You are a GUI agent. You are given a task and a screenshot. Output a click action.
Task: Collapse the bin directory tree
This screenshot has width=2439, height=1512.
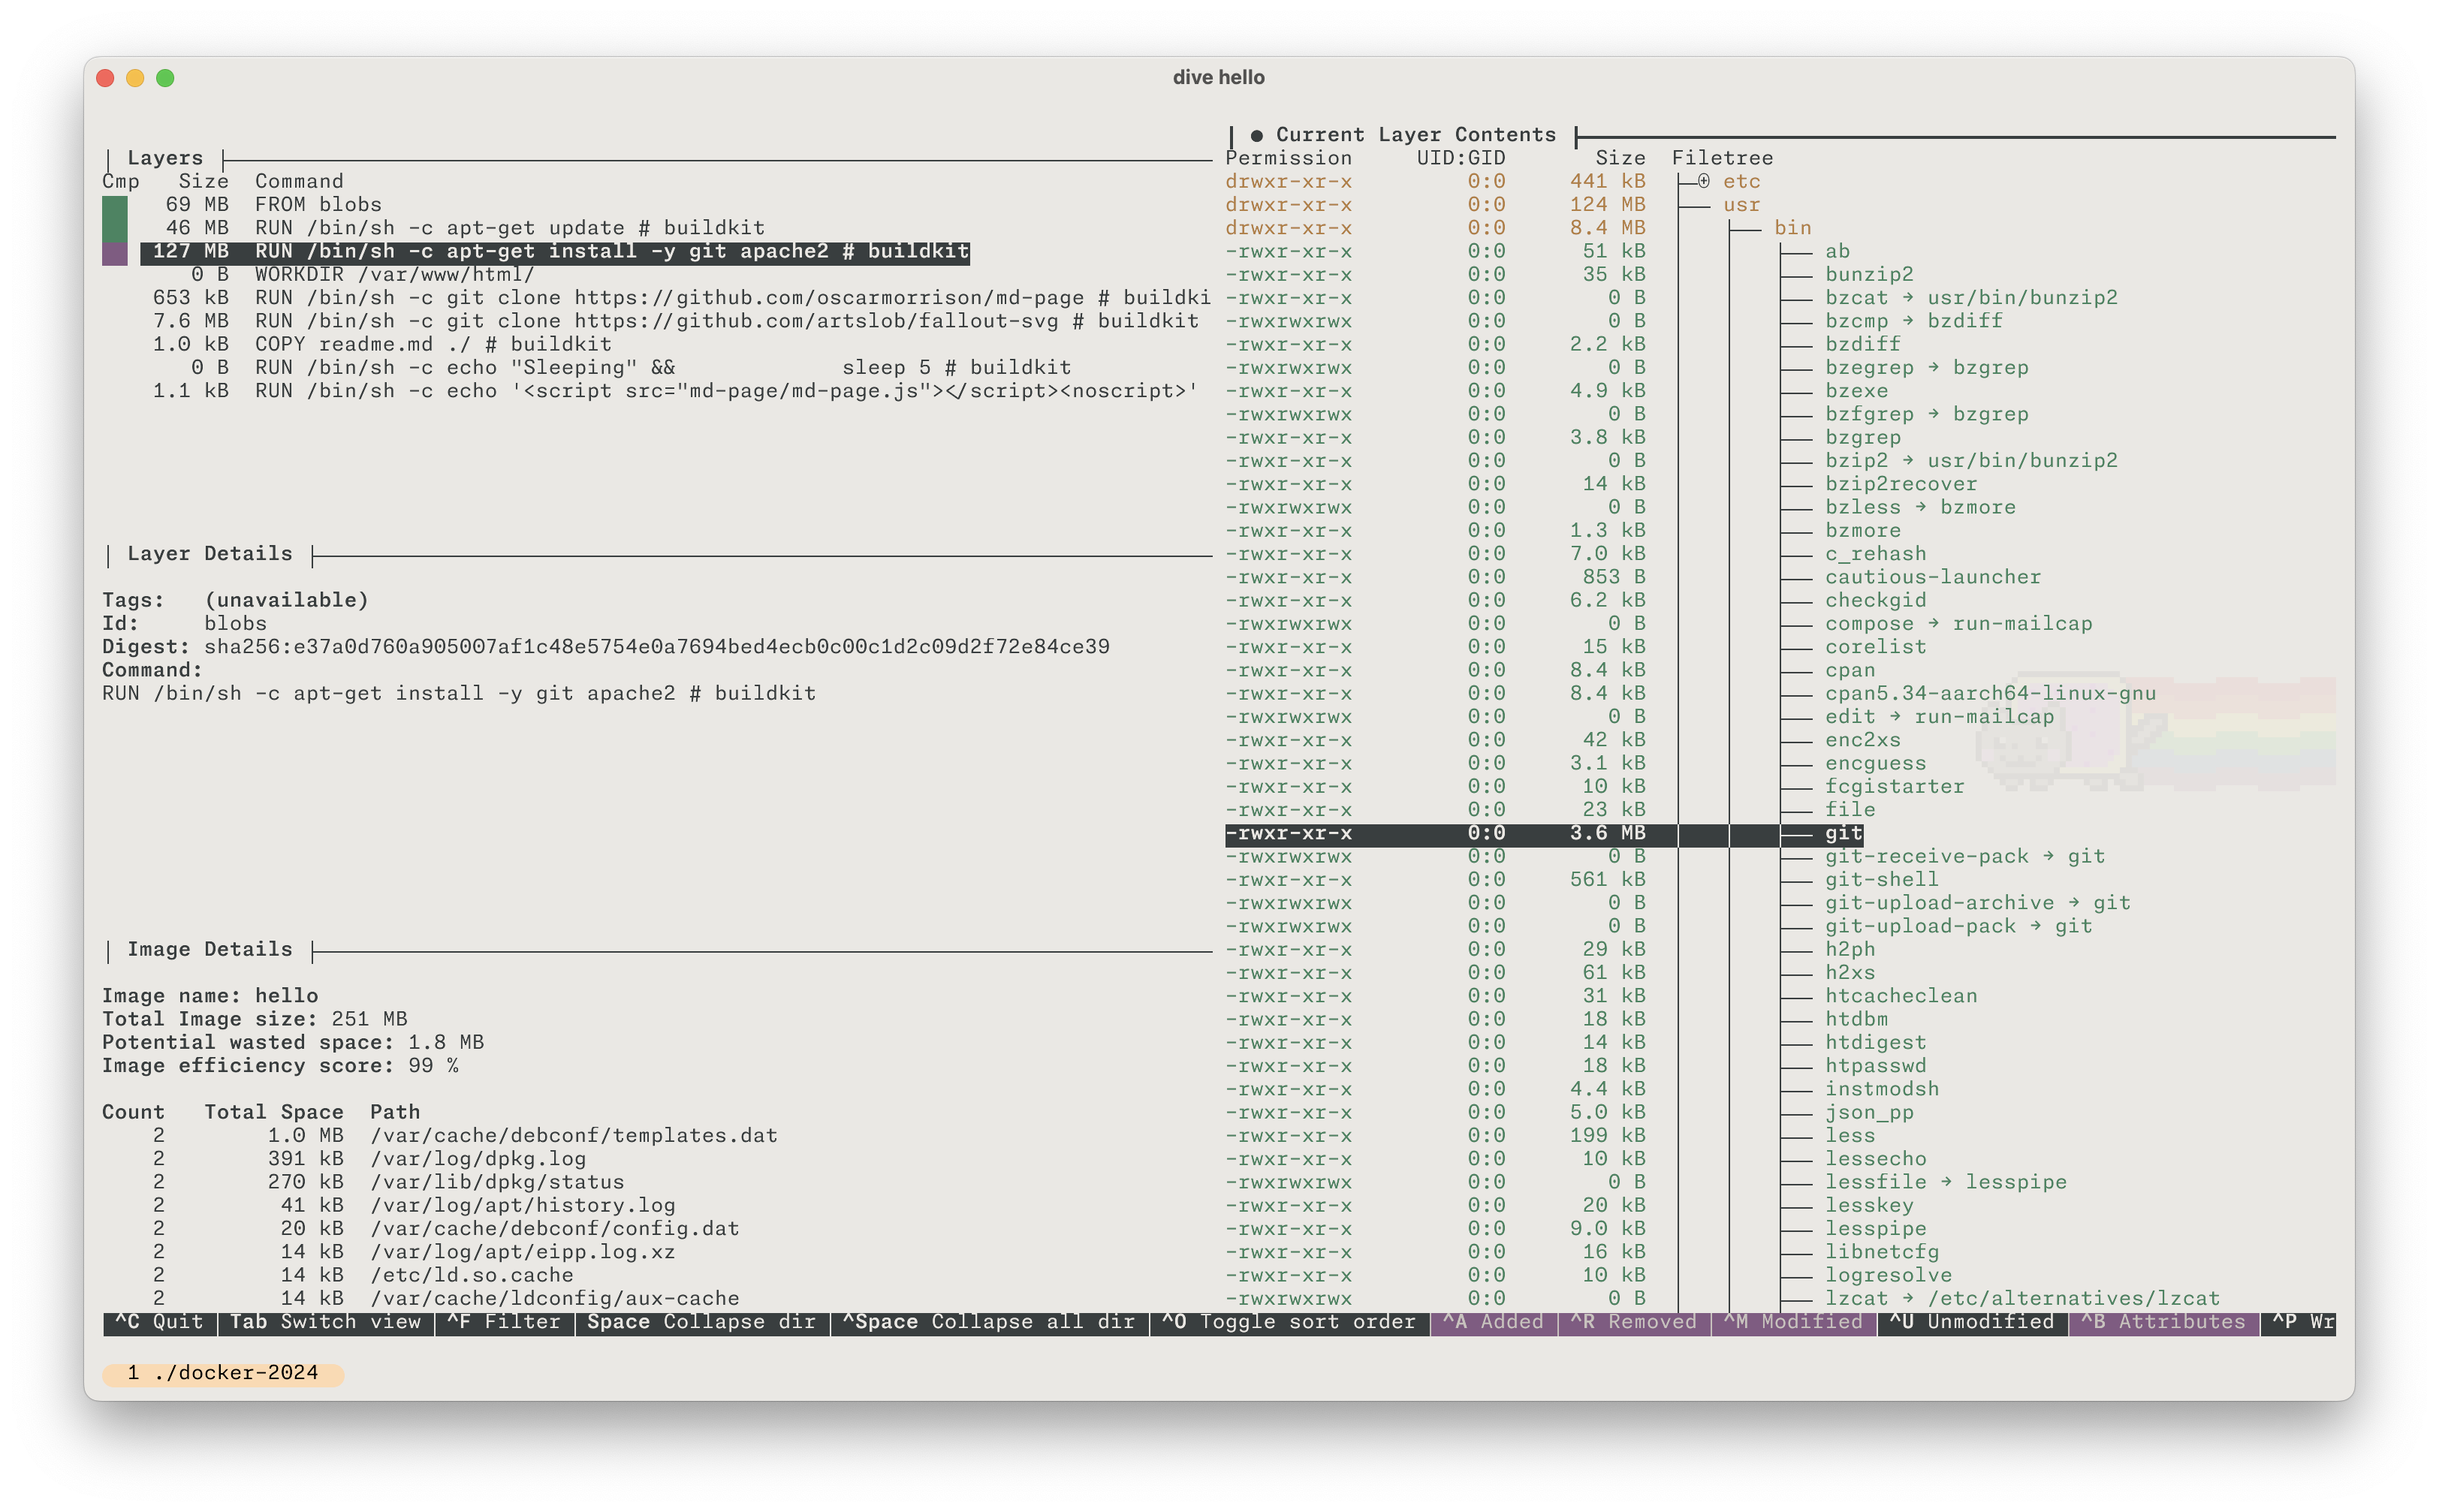pos(1792,228)
